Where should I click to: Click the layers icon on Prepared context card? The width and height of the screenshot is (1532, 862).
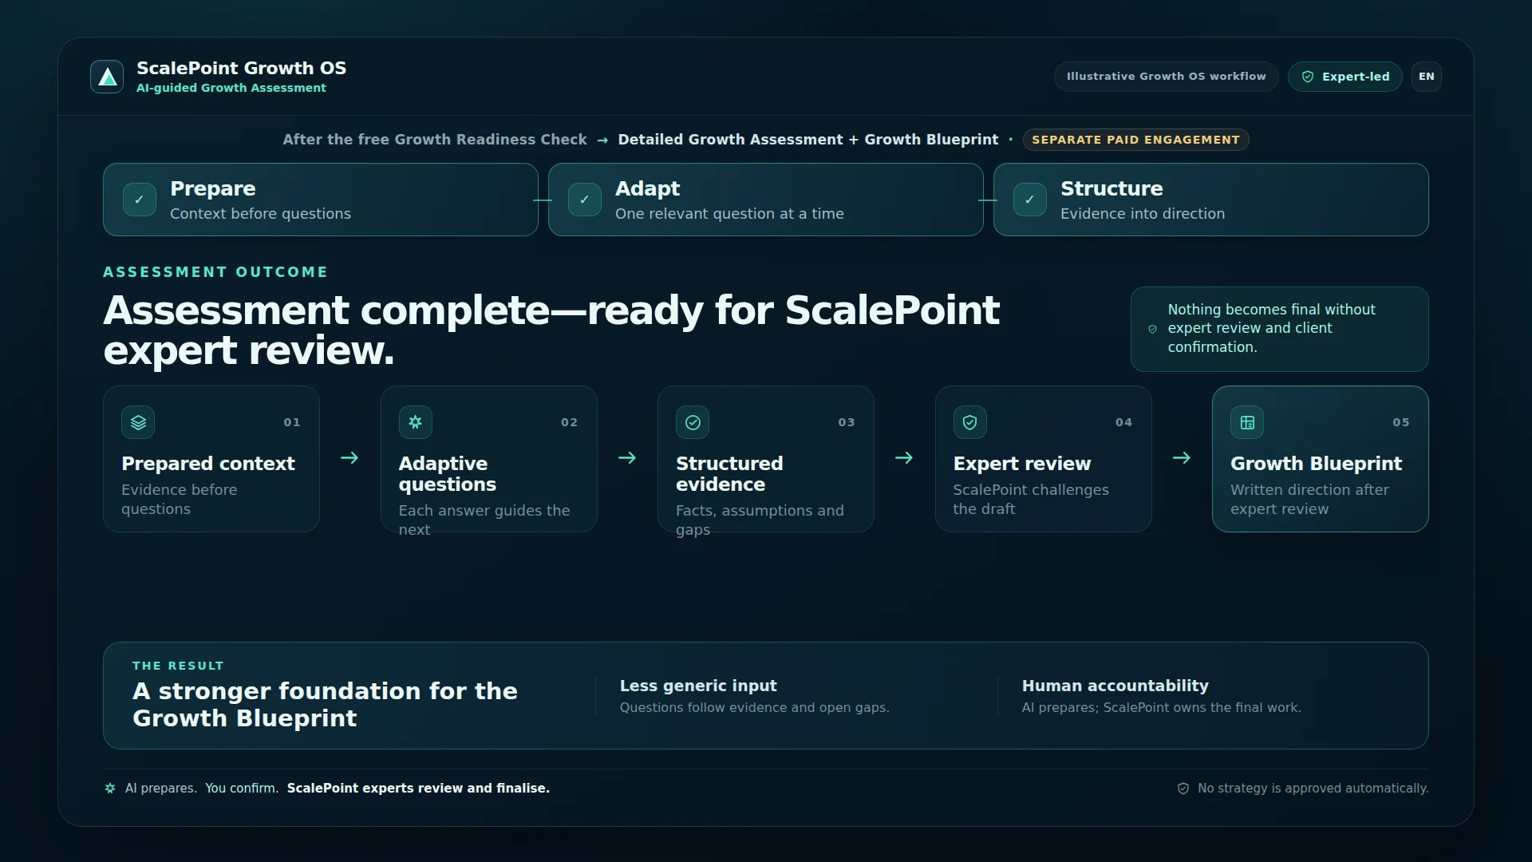[x=138, y=422]
